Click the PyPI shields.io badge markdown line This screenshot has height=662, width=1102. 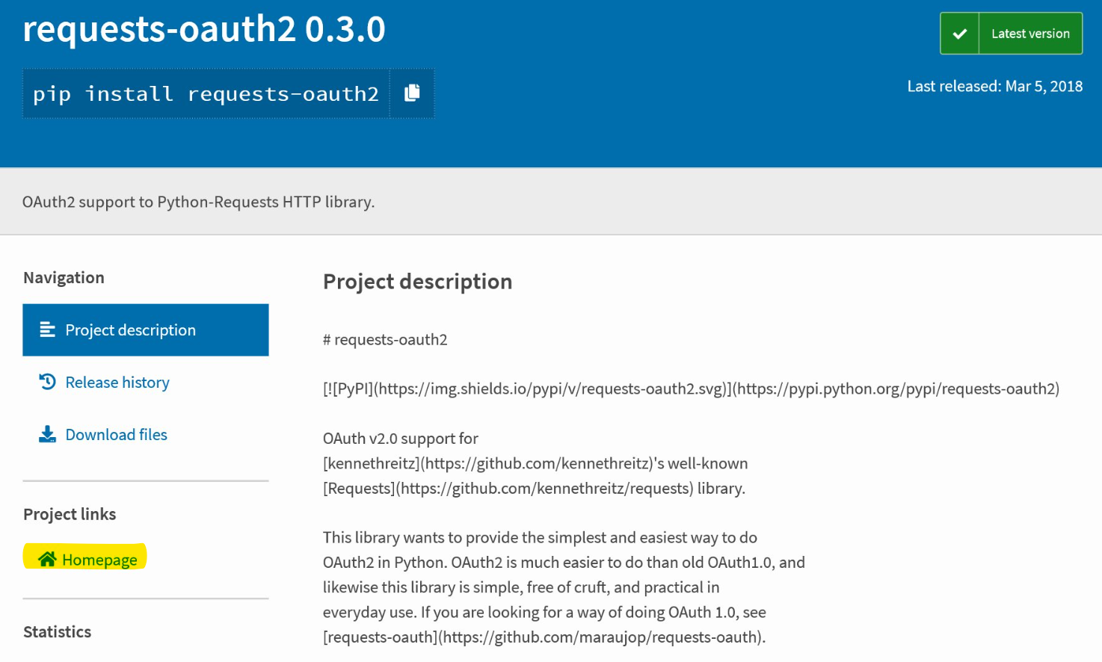pos(691,389)
